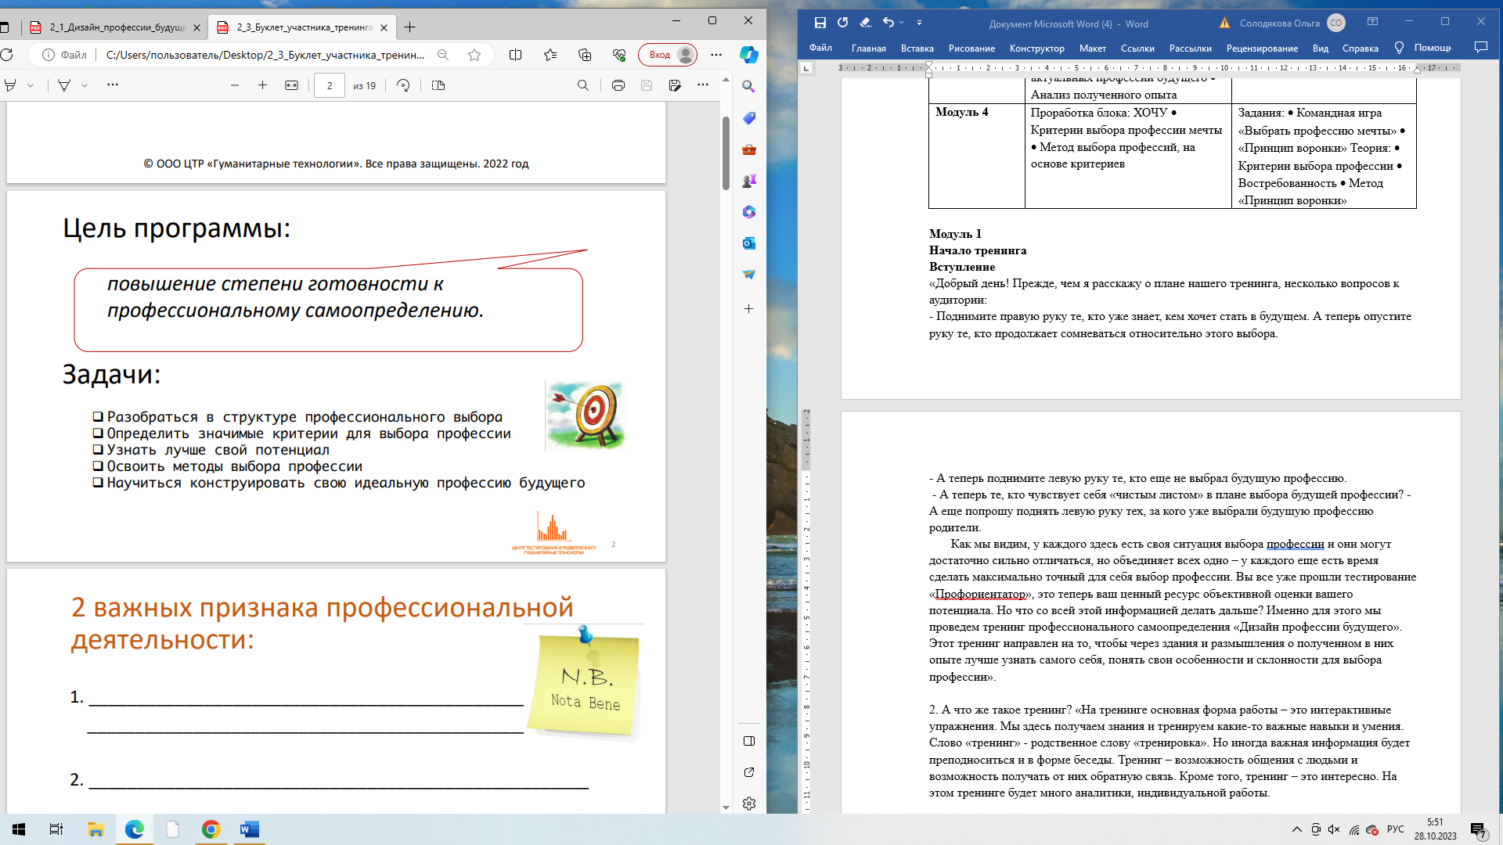Zoom in the PDF with plus button
The height and width of the screenshot is (845, 1503).
262,85
